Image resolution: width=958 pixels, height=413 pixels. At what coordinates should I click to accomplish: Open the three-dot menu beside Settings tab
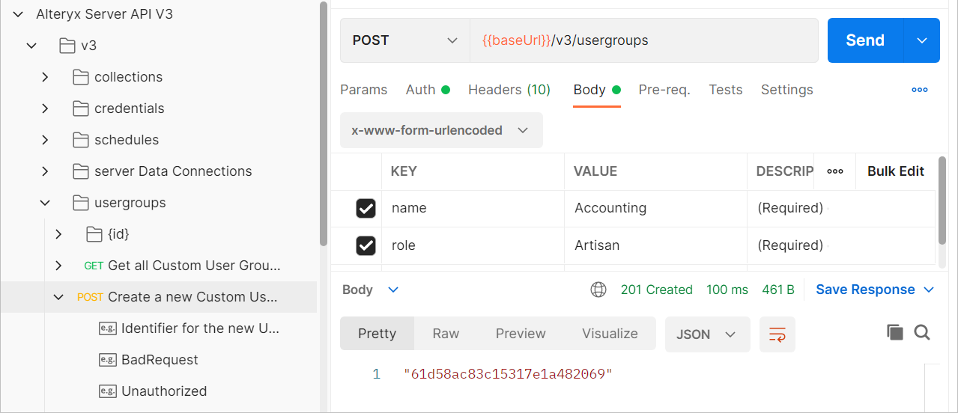919,90
